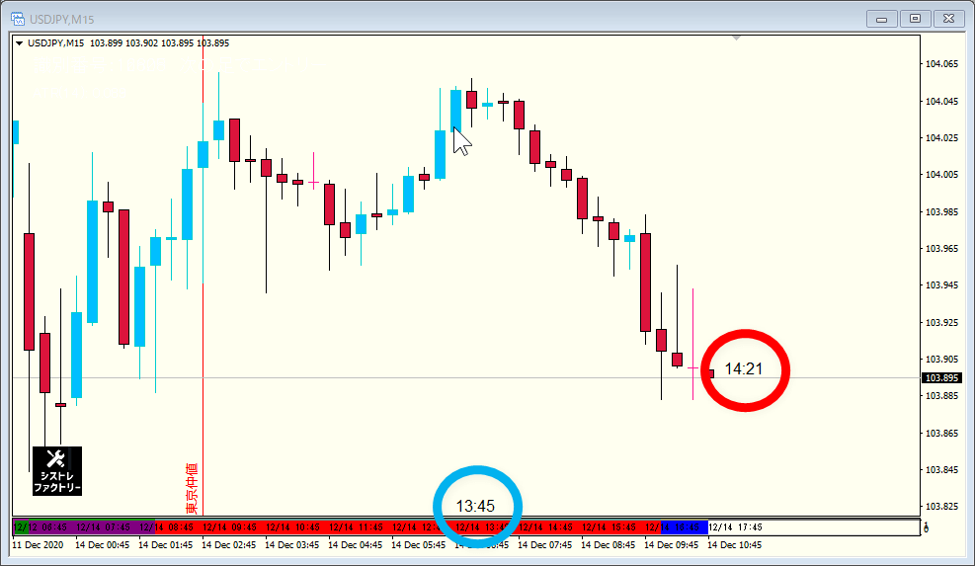Click price scale value 104.045
This screenshot has width=975, height=566.
click(941, 102)
